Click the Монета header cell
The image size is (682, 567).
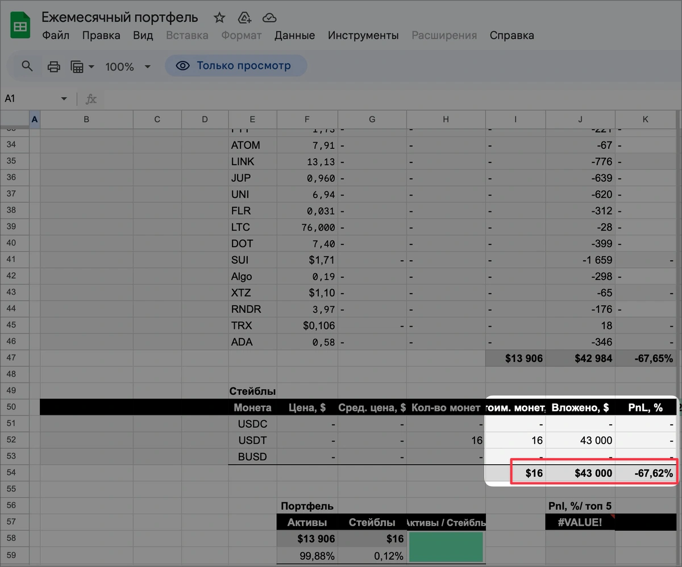point(252,407)
